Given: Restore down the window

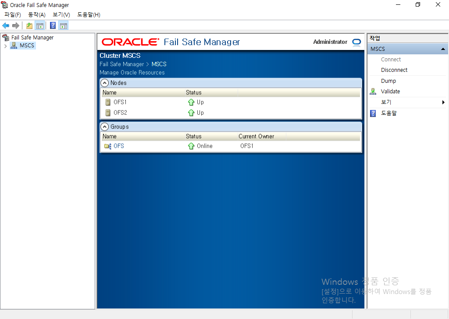Looking at the screenshot, I should 418,4.
